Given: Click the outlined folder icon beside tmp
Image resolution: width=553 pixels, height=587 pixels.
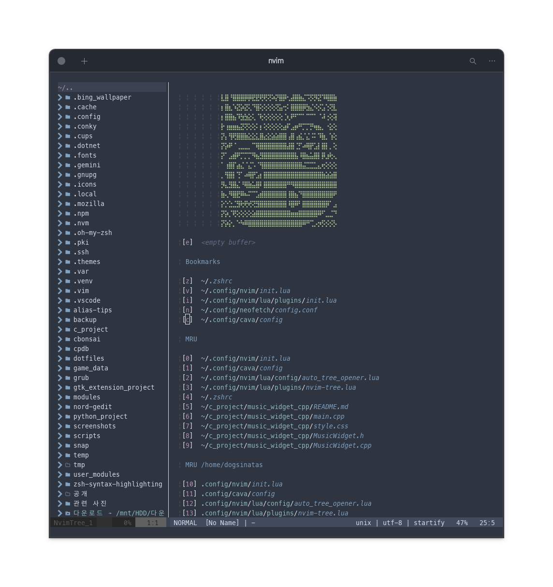Looking at the screenshot, I should point(68,465).
